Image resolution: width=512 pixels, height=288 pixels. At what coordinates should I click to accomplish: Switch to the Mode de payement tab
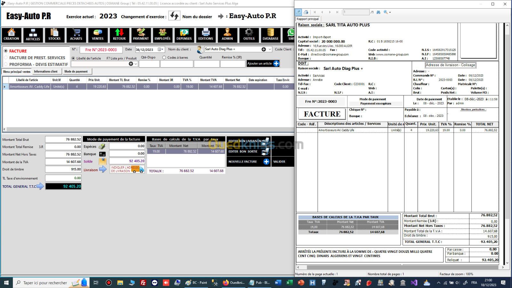point(76,72)
